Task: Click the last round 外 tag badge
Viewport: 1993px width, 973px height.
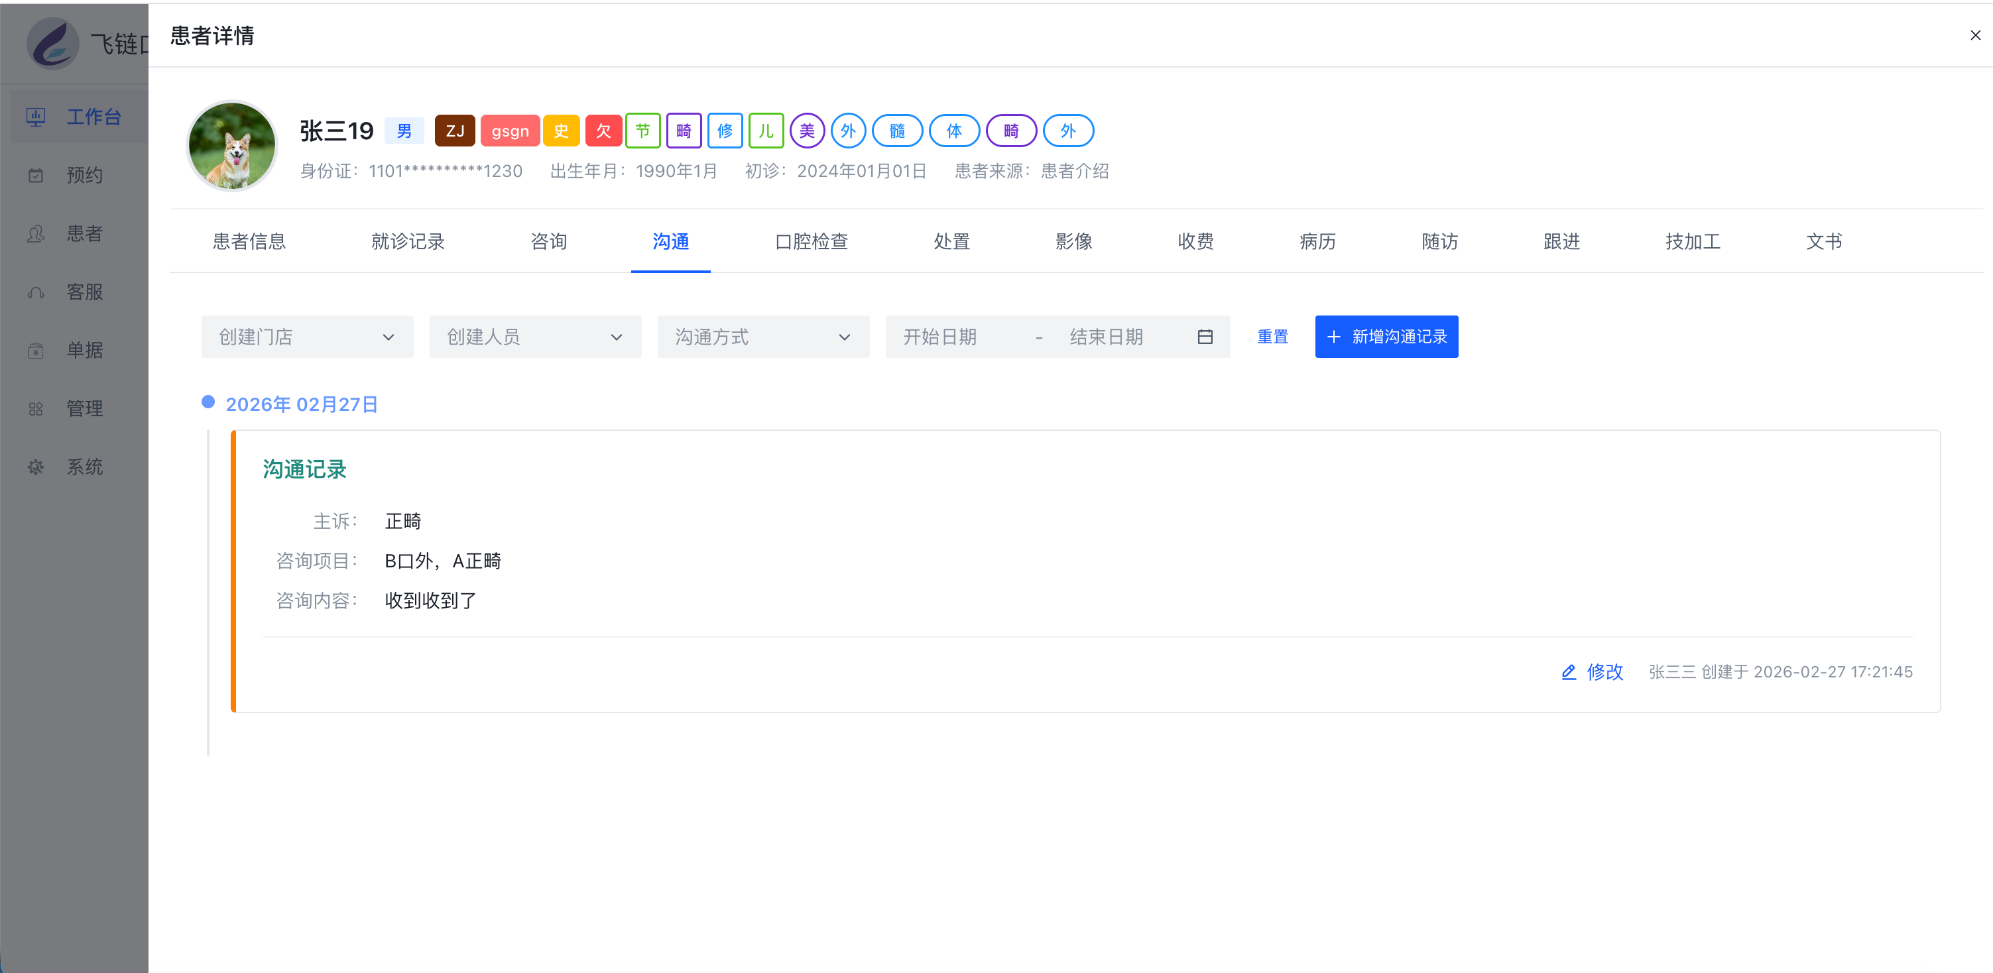Action: (1069, 131)
